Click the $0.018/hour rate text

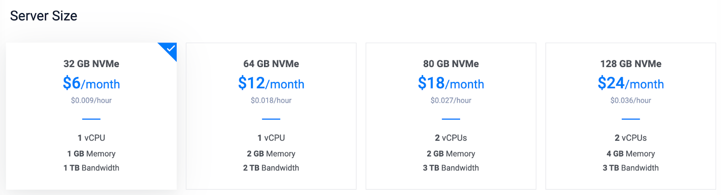271,101
